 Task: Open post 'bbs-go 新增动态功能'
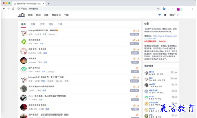(44, 31)
